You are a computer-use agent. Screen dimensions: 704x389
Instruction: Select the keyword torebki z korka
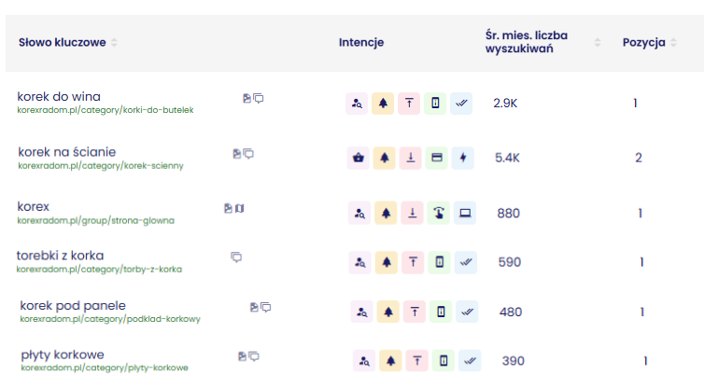[60, 256]
